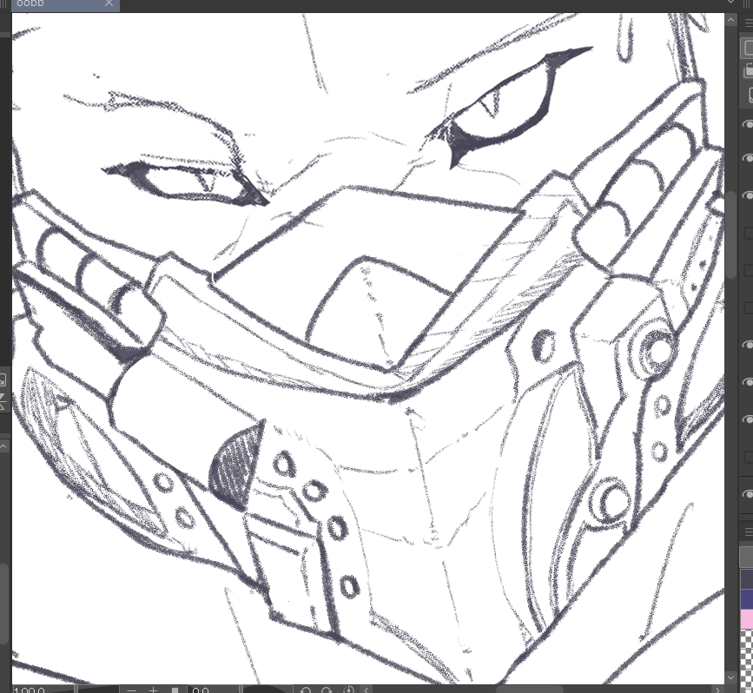The width and height of the screenshot is (753, 693).
Task: Pick the dark slate color swatch
Action: [x=747, y=578]
